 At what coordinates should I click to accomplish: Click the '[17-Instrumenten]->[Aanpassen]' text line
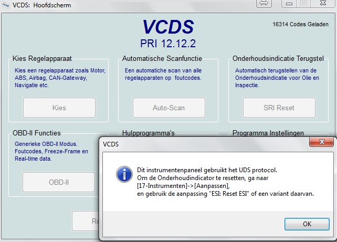(183, 186)
